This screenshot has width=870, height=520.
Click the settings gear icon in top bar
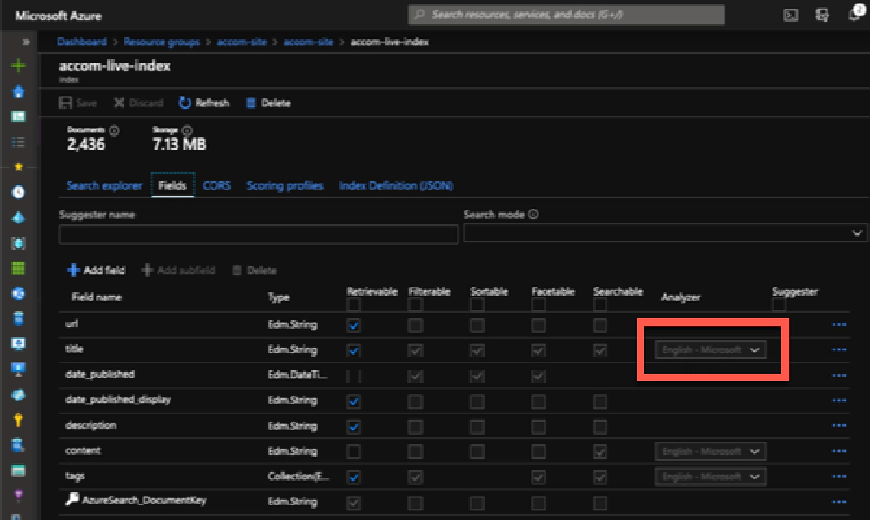820,14
